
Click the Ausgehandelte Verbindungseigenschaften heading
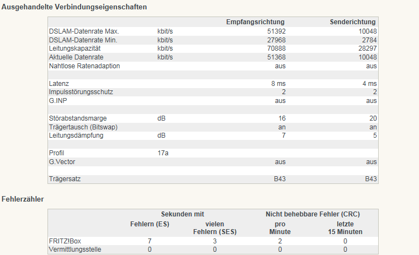[x=75, y=7]
